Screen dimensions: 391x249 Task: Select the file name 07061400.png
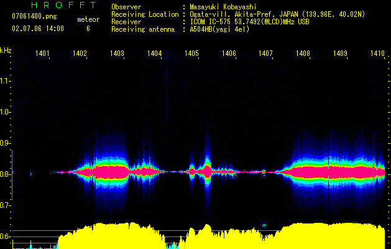point(34,16)
